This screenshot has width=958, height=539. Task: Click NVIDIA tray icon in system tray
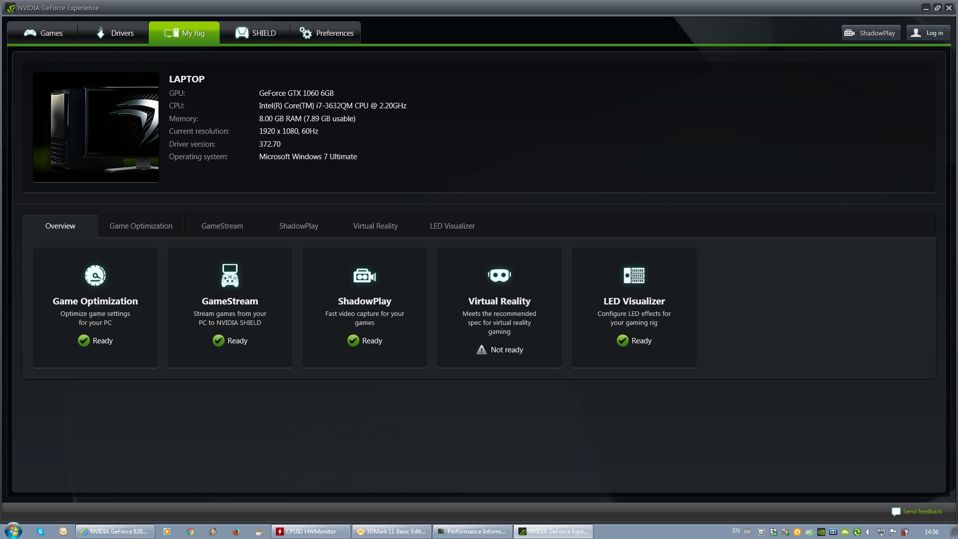coord(821,532)
